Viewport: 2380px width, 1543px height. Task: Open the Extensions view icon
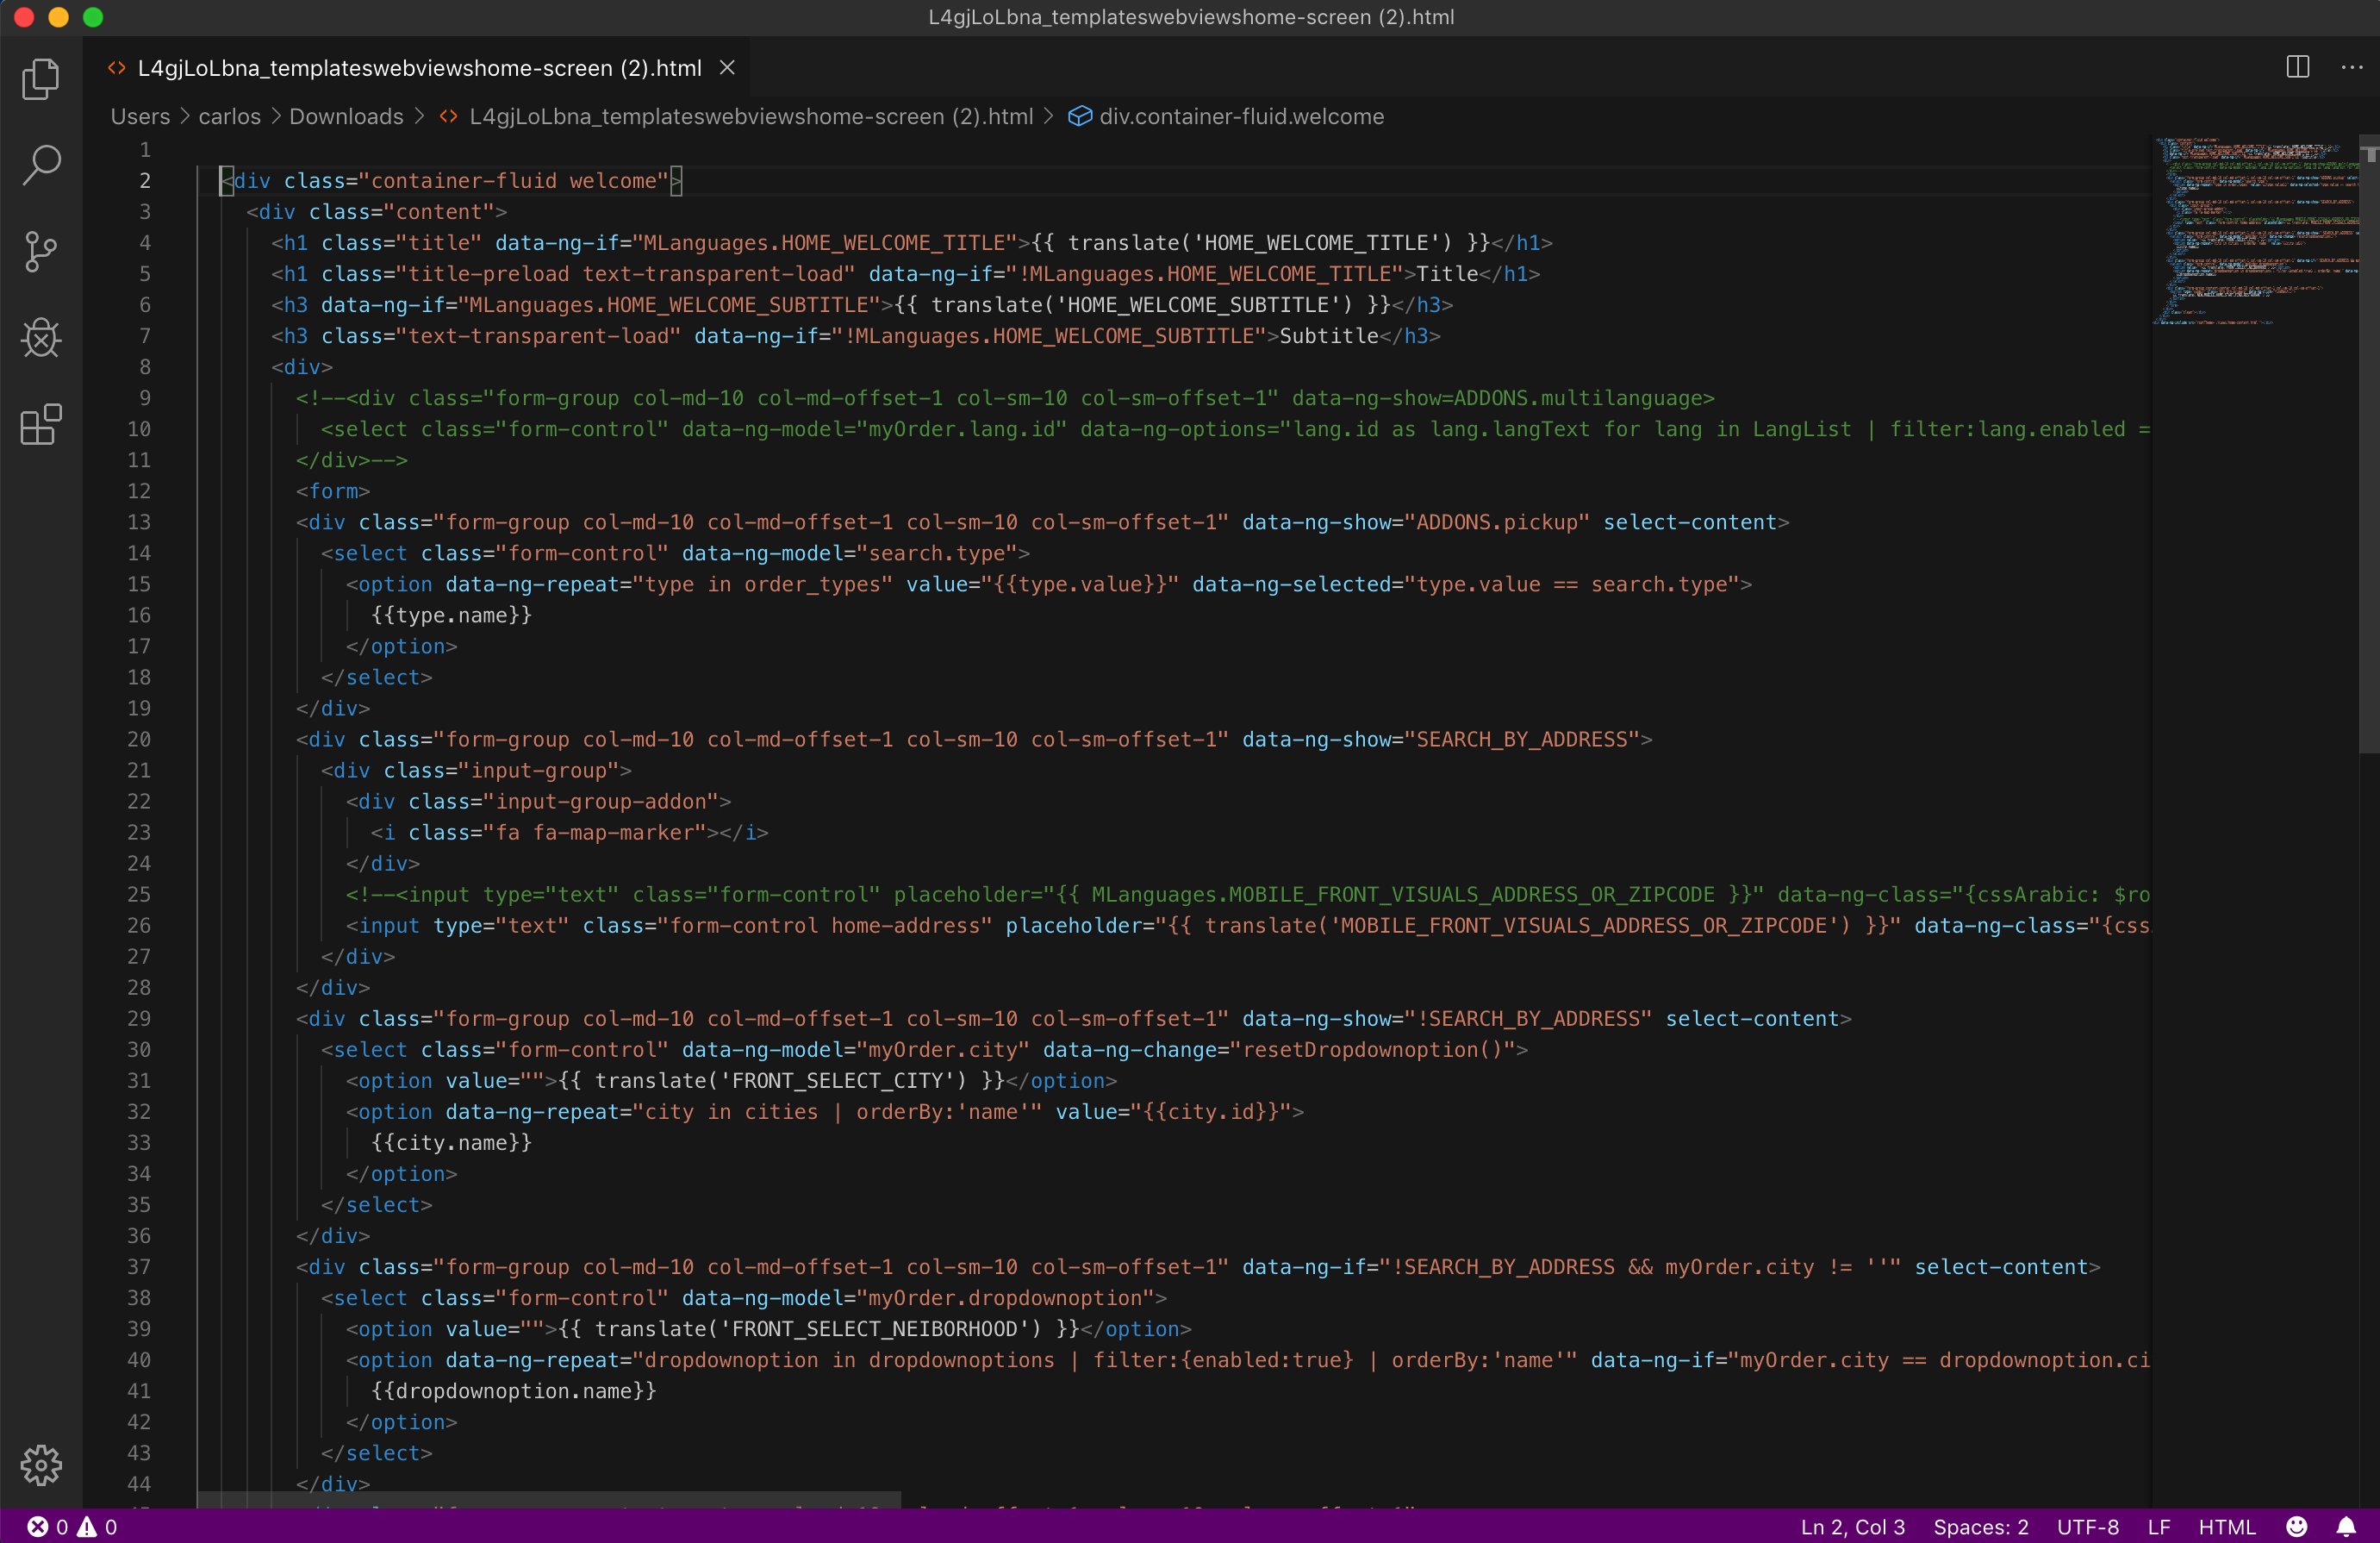[x=41, y=425]
